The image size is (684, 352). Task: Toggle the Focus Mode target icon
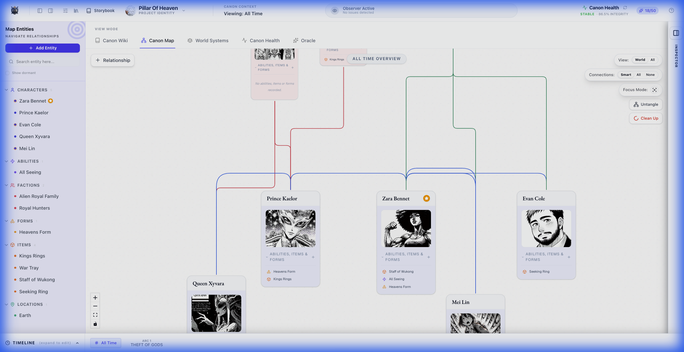tap(654, 90)
